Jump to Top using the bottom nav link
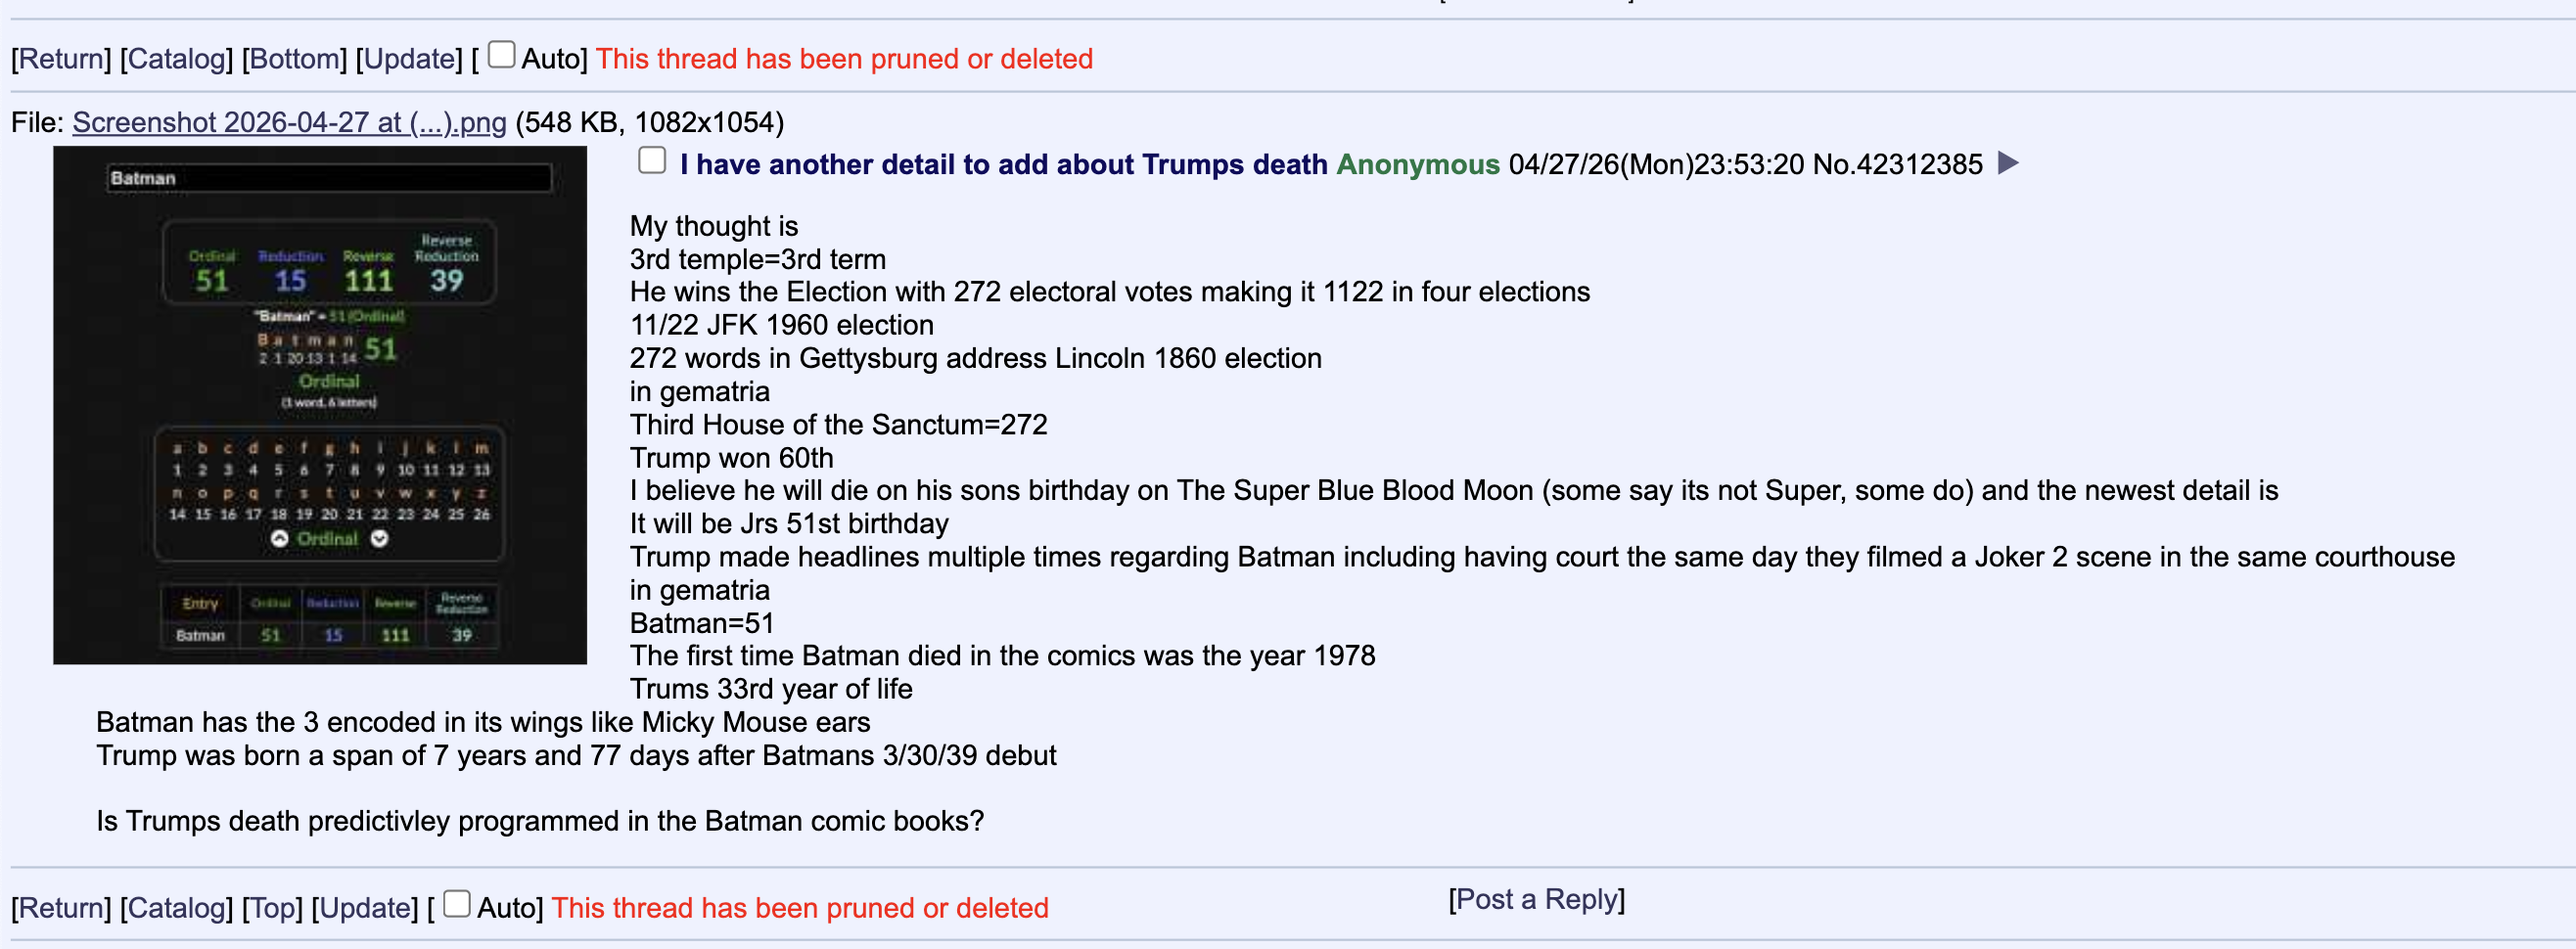 click(272, 908)
